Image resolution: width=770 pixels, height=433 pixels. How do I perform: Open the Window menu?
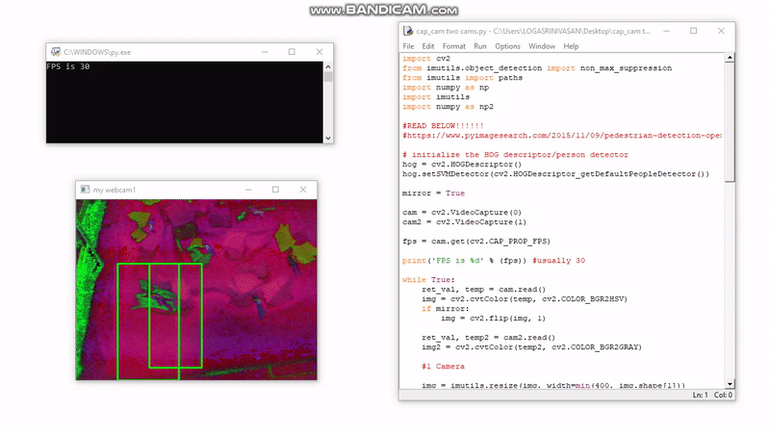coord(541,46)
